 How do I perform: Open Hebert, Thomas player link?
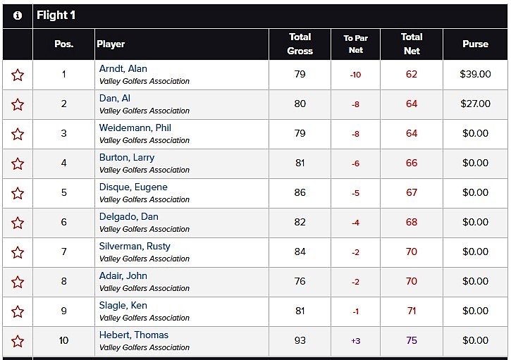134,335
